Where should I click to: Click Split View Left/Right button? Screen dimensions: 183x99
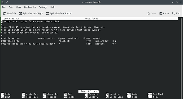31,13
